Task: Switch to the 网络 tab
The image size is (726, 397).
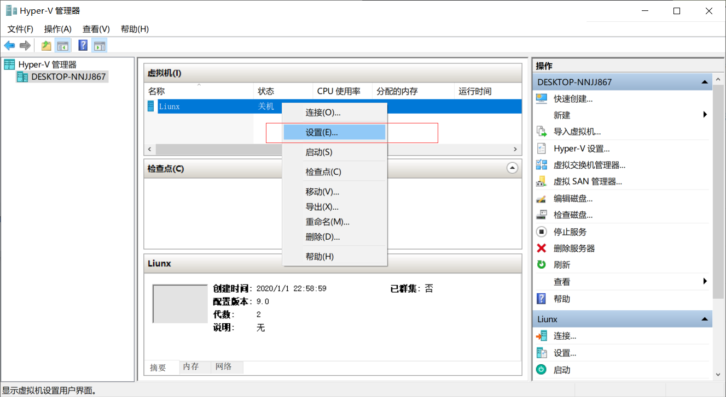Action: coord(223,367)
